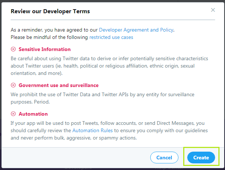Image resolution: width=225 pixels, height=170 pixels.
Task: Click the "Sensitive Information" heading
Action: click(45, 49)
